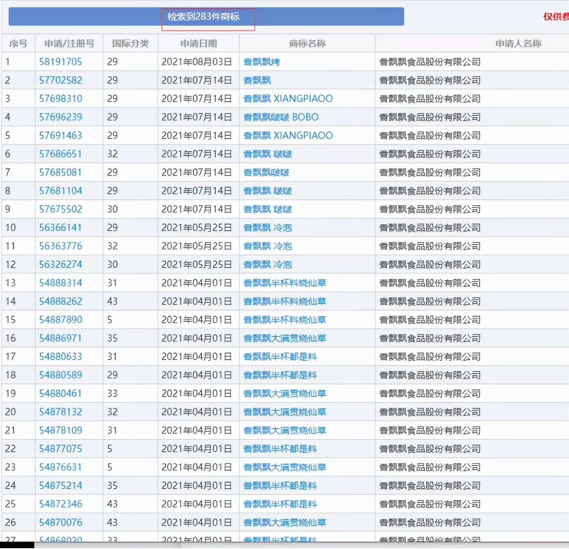Click registration number 54877075 link
The width and height of the screenshot is (569, 549).
(x=60, y=449)
